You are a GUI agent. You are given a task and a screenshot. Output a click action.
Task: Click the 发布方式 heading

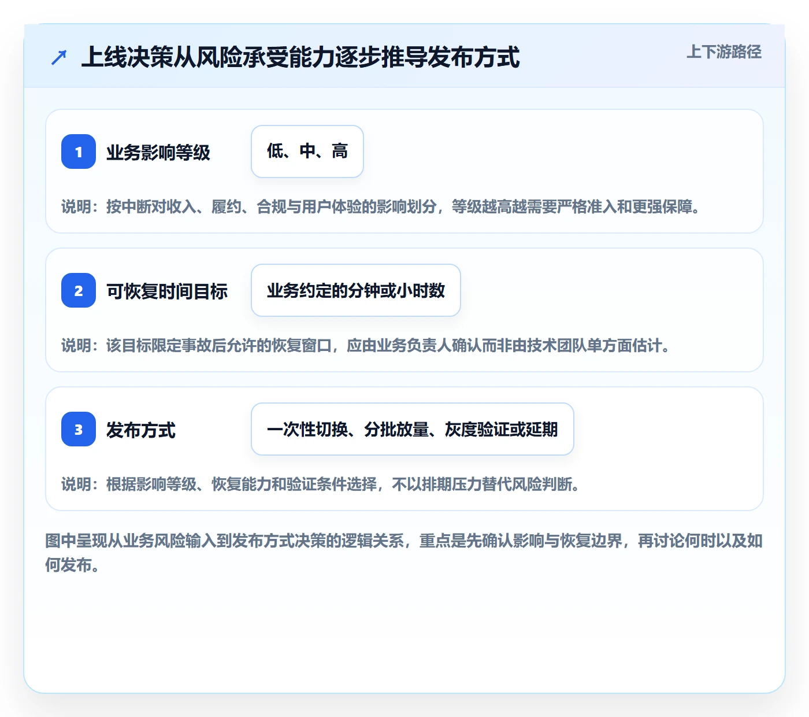141,430
